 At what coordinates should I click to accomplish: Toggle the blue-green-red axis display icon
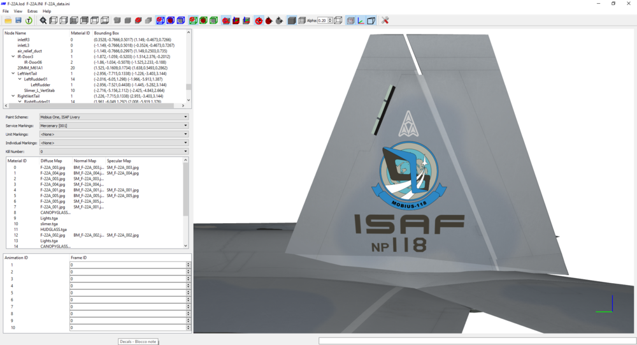pos(361,20)
